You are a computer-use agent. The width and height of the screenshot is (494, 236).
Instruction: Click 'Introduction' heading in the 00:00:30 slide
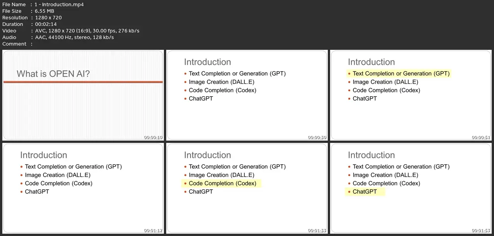coord(208,62)
